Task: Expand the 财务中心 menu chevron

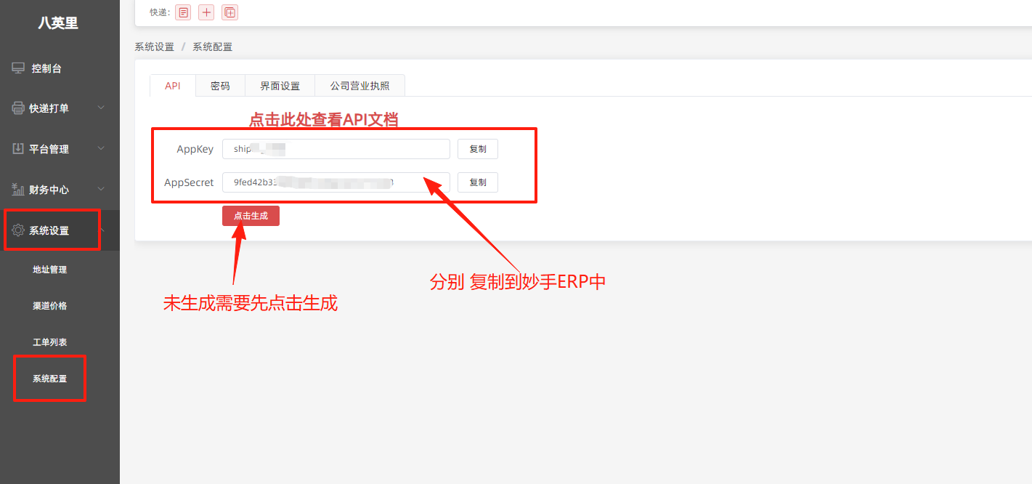Action: [101, 190]
